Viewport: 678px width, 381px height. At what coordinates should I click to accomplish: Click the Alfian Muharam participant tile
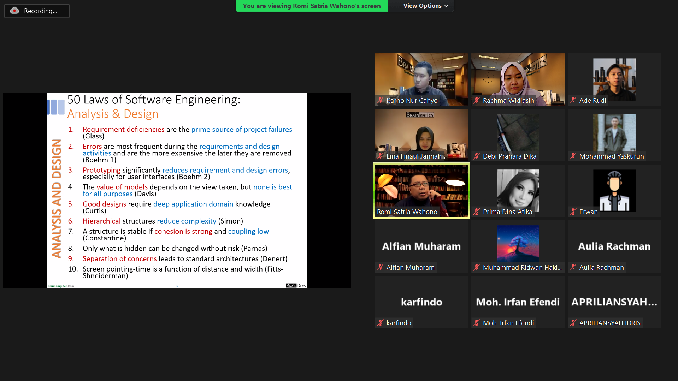point(421,246)
